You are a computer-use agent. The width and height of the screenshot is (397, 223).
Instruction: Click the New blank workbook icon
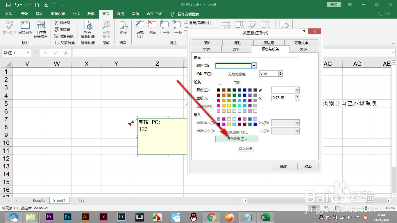tap(37, 5)
